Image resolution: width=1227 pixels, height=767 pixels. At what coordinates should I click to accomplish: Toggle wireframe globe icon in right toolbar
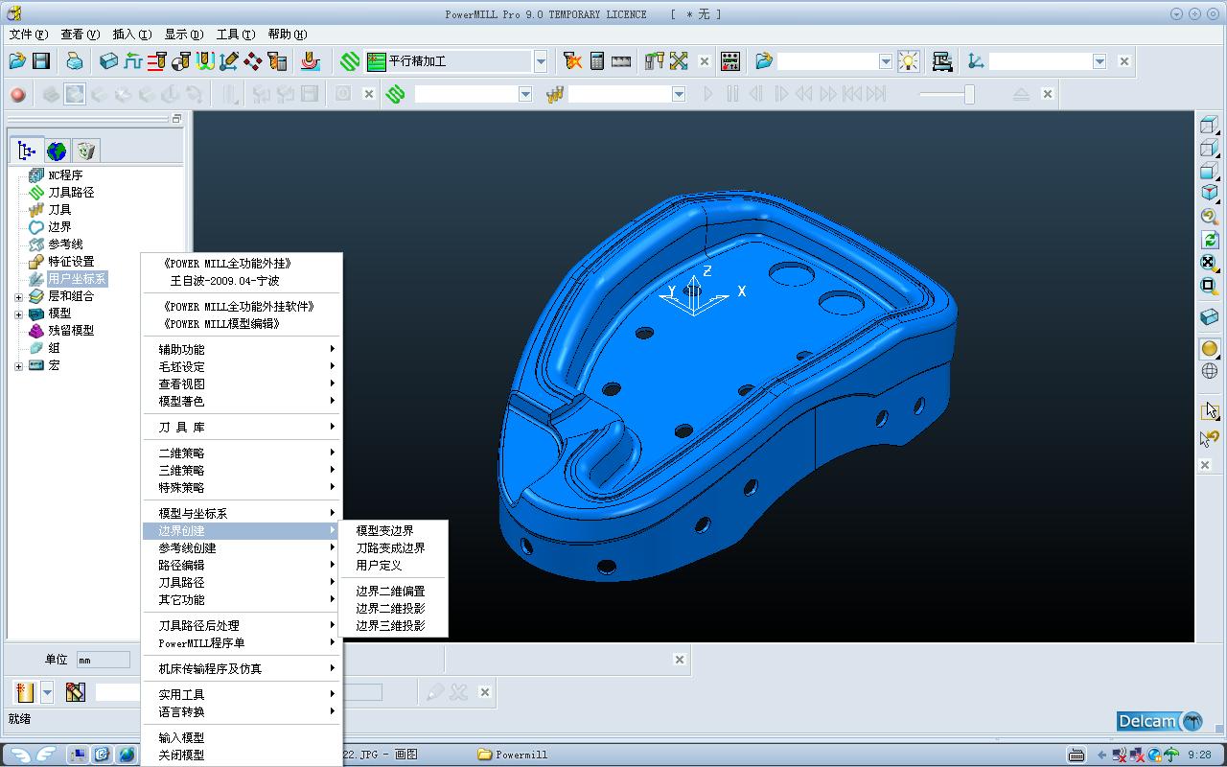click(1210, 372)
